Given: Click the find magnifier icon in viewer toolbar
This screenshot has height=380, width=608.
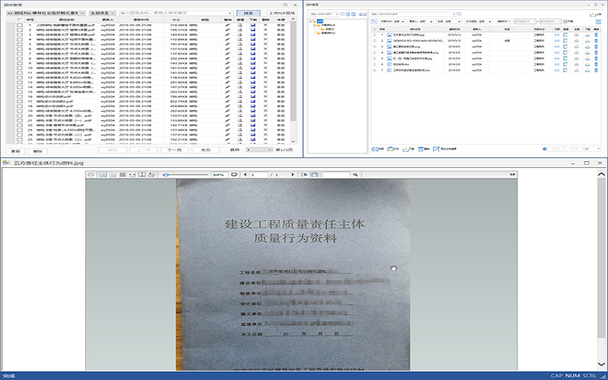Looking at the screenshot, I should (355, 175).
